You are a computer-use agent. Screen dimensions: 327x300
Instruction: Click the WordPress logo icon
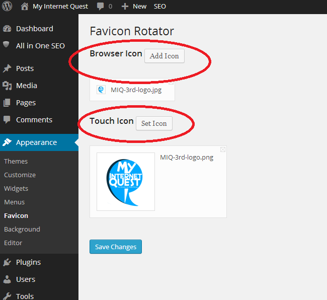pyautogui.click(x=7, y=6)
